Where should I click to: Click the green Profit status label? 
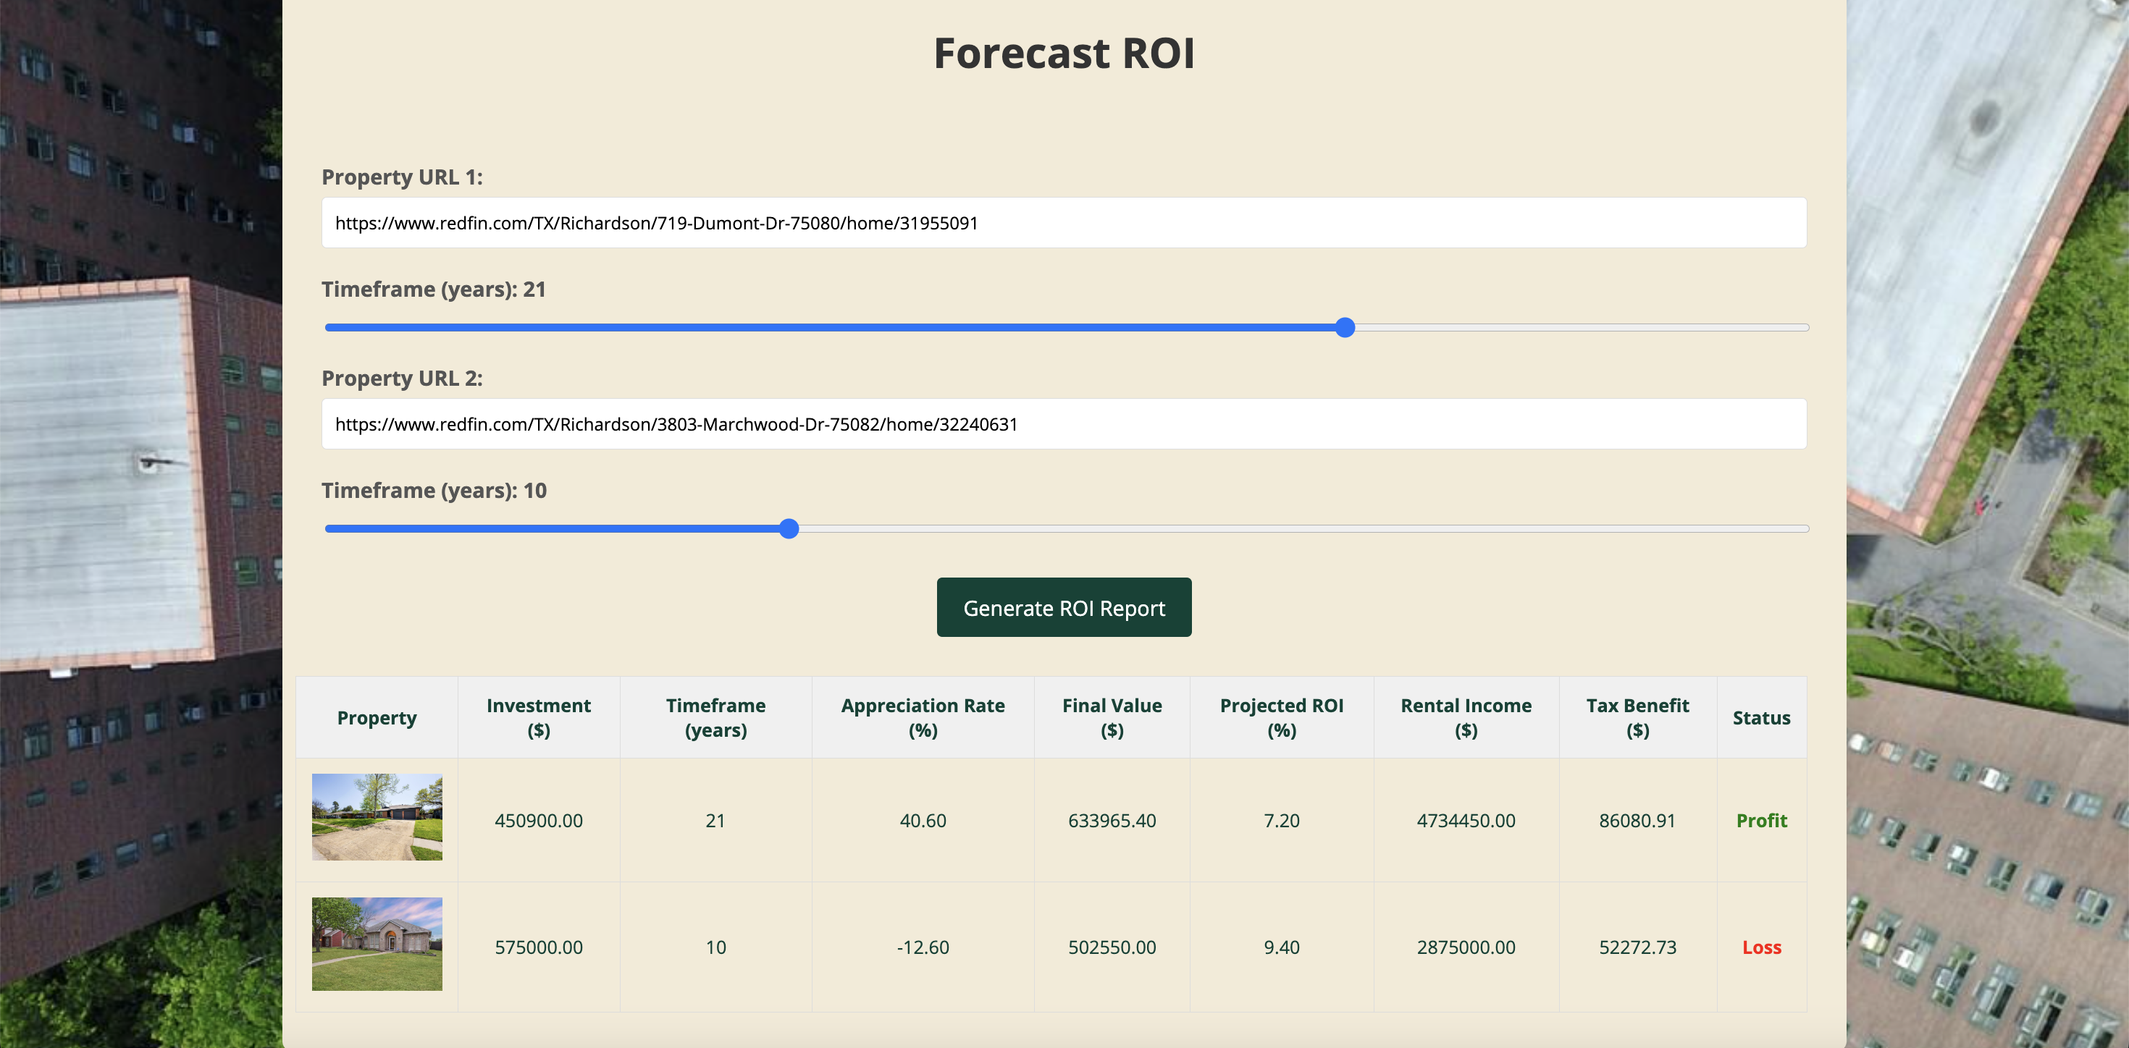[x=1761, y=820]
